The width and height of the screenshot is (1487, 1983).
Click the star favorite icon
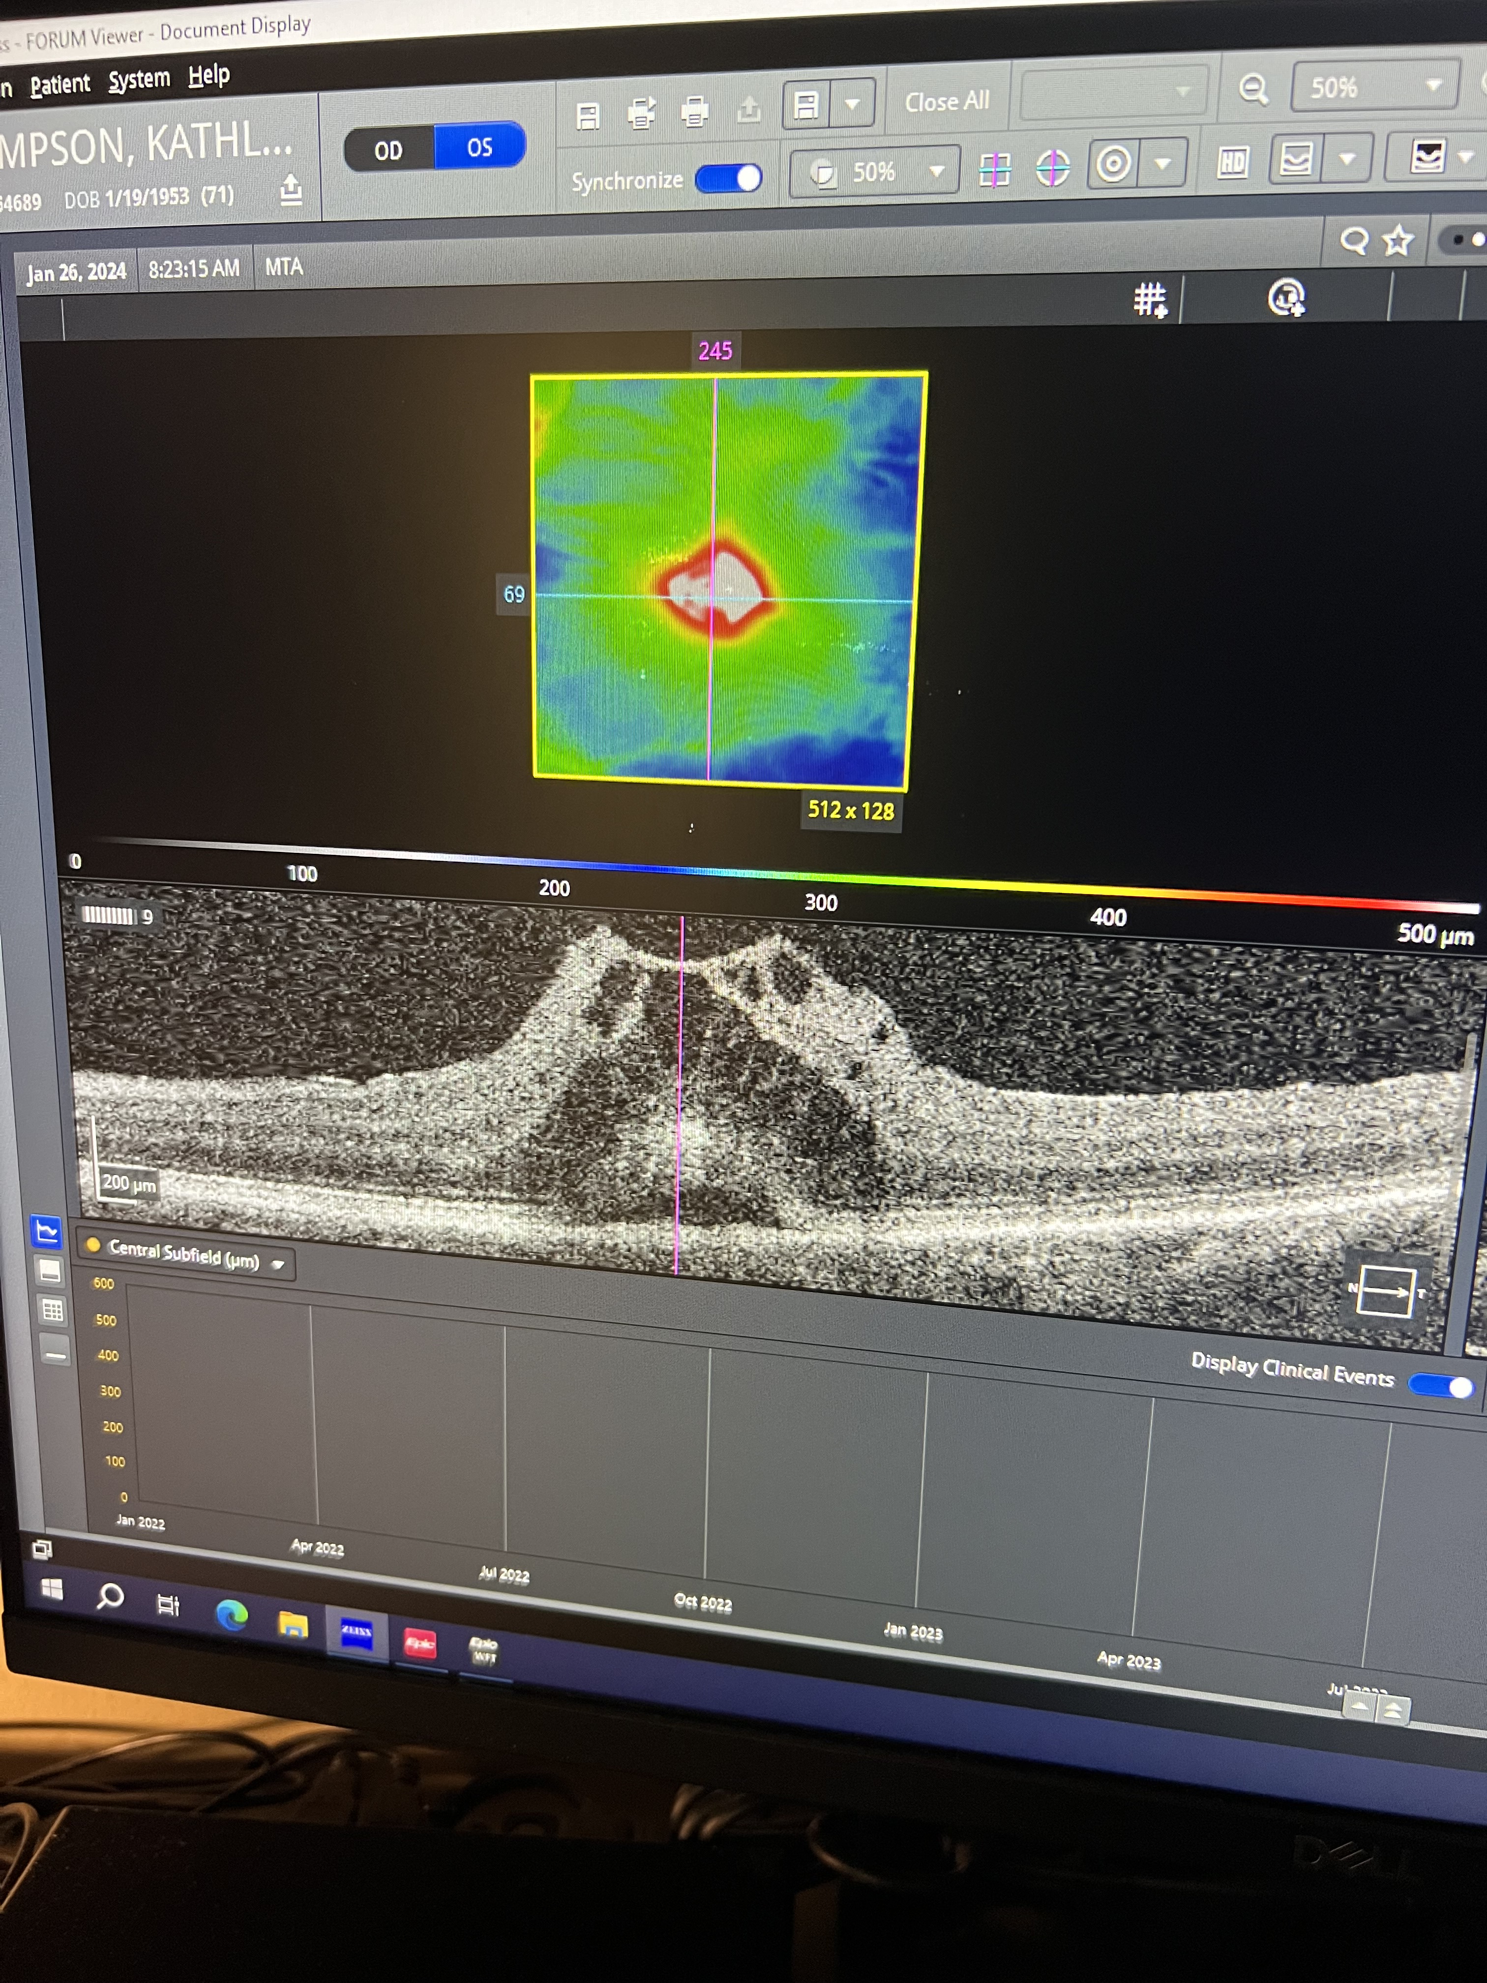pos(1398,240)
